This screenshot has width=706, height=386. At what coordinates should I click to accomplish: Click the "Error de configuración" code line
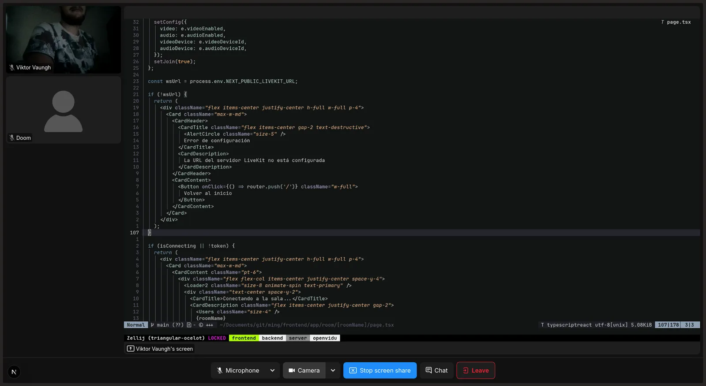(217, 141)
